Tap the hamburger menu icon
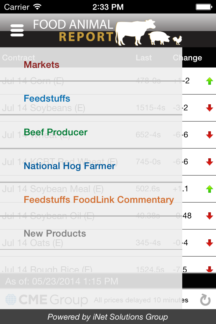Viewport: 216px width, 324px height. click(x=17, y=30)
